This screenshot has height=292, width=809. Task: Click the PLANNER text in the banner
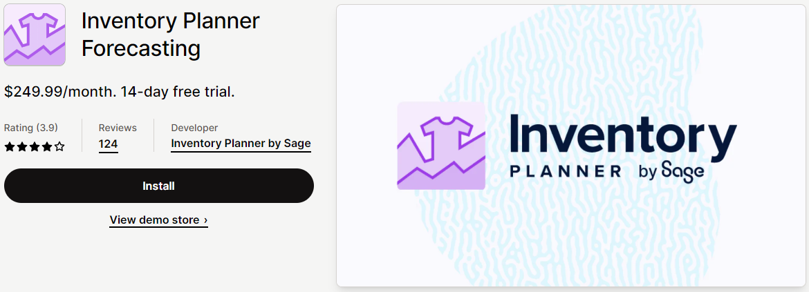tap(566, 171)
